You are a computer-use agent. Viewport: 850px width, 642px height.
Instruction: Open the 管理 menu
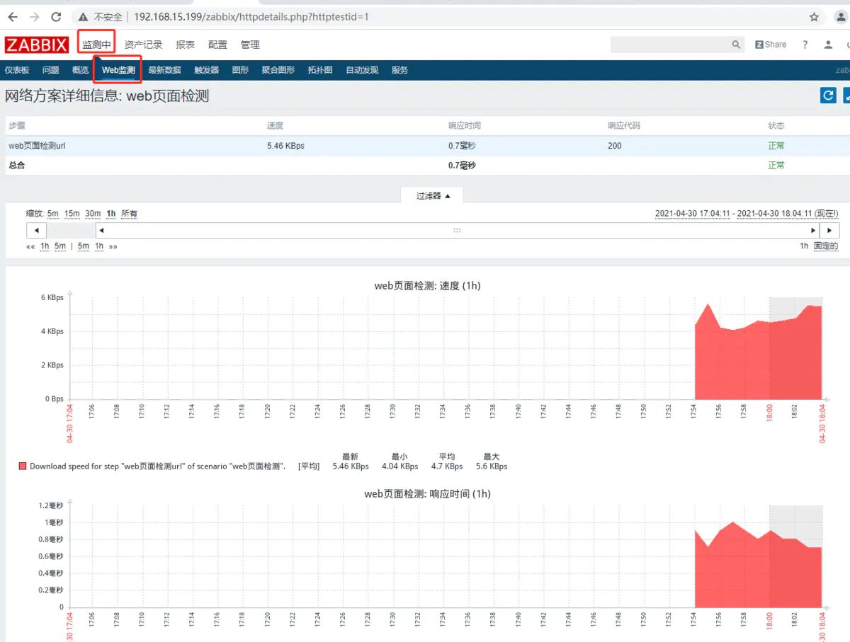coord(250,45)
